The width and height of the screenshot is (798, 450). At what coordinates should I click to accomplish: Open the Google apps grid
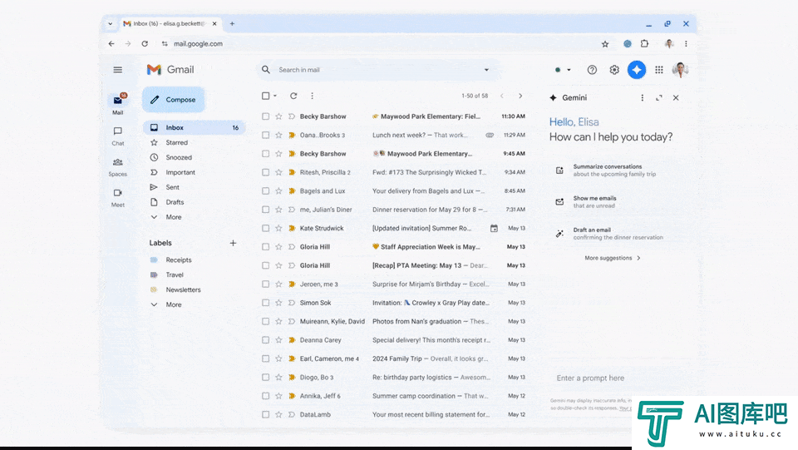coord(659,70)
